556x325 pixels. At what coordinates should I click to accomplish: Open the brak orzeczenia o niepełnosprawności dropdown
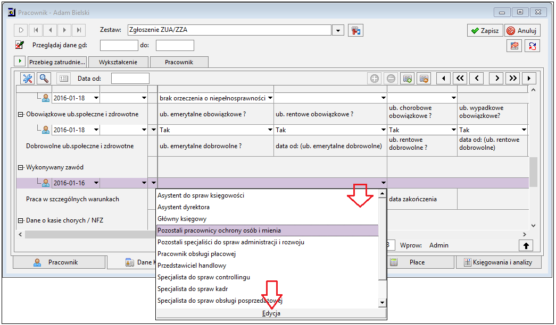270,98
